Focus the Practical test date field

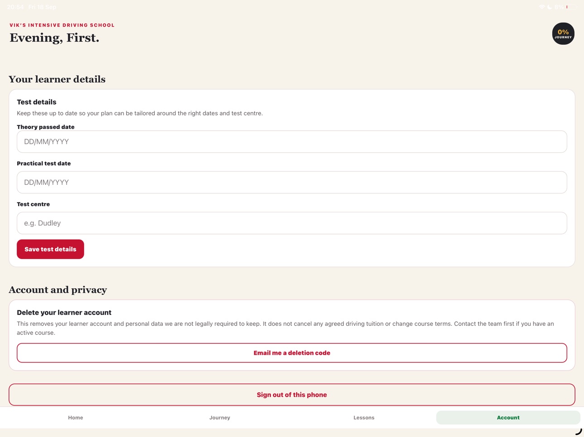(292, 182)
